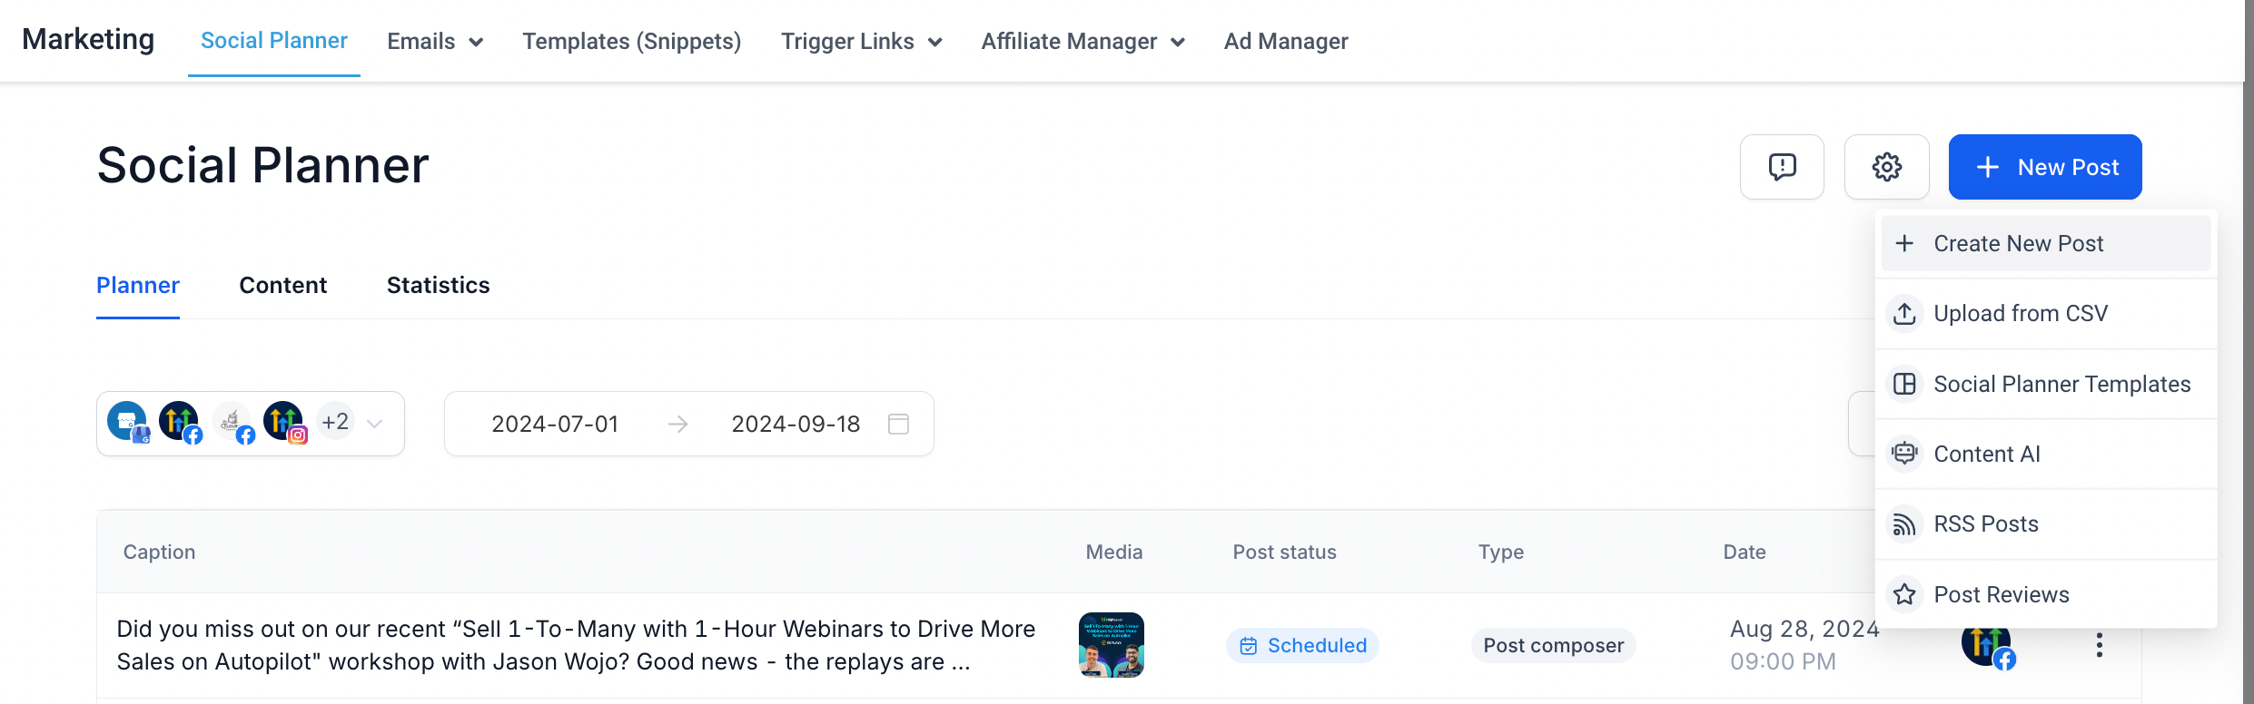Click the RSS Posts feed icon

click(1904, 524)
